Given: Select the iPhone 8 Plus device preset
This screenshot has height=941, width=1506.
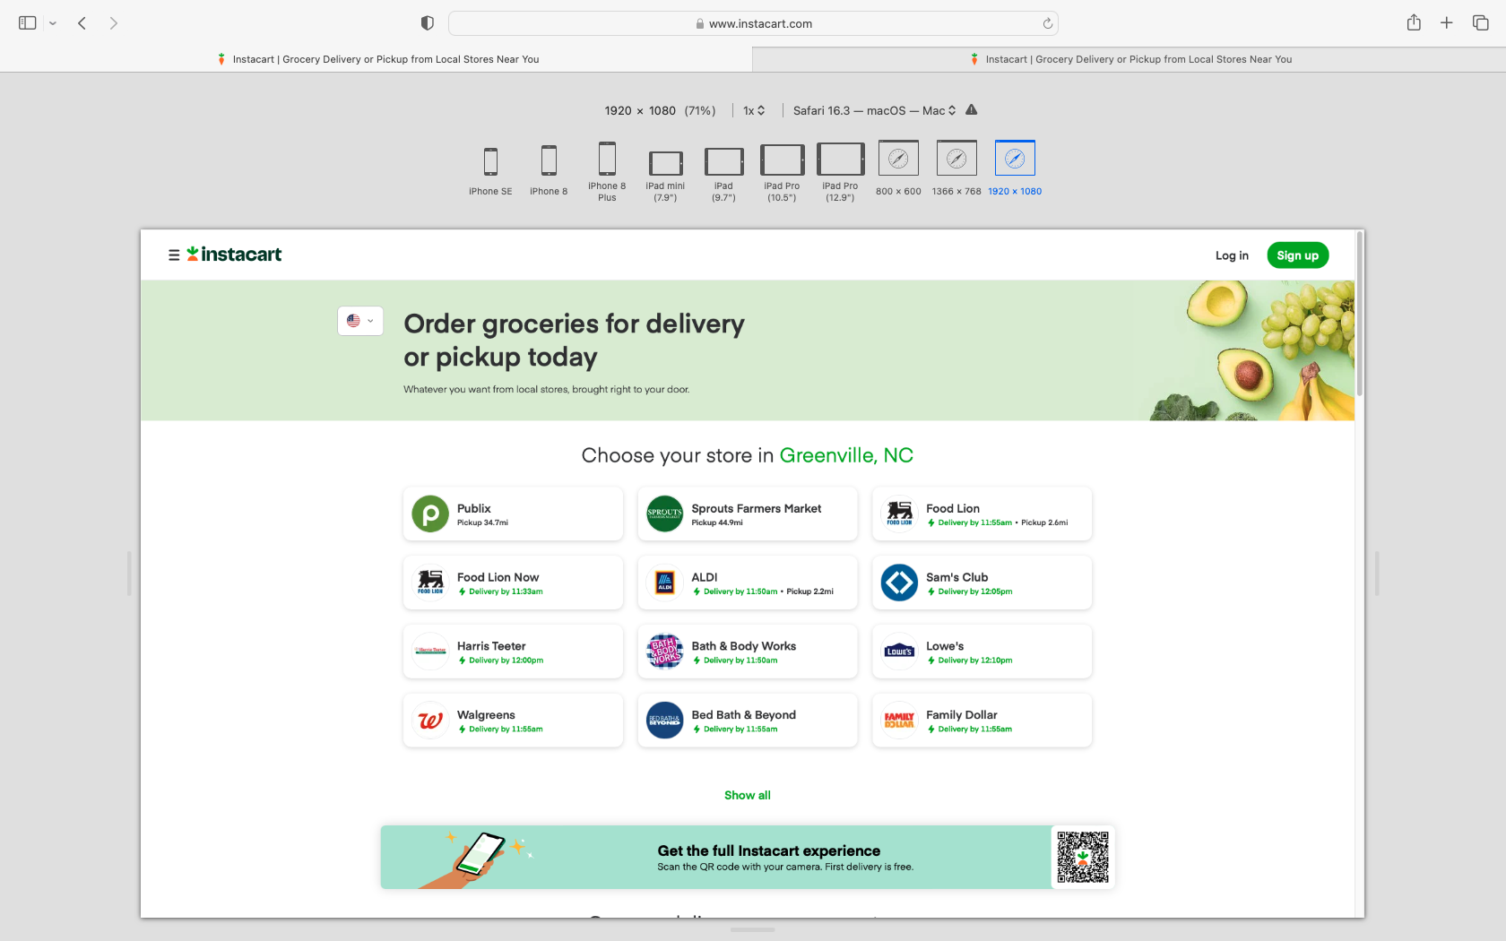Looking at the screenshot, I should (607, 171).
